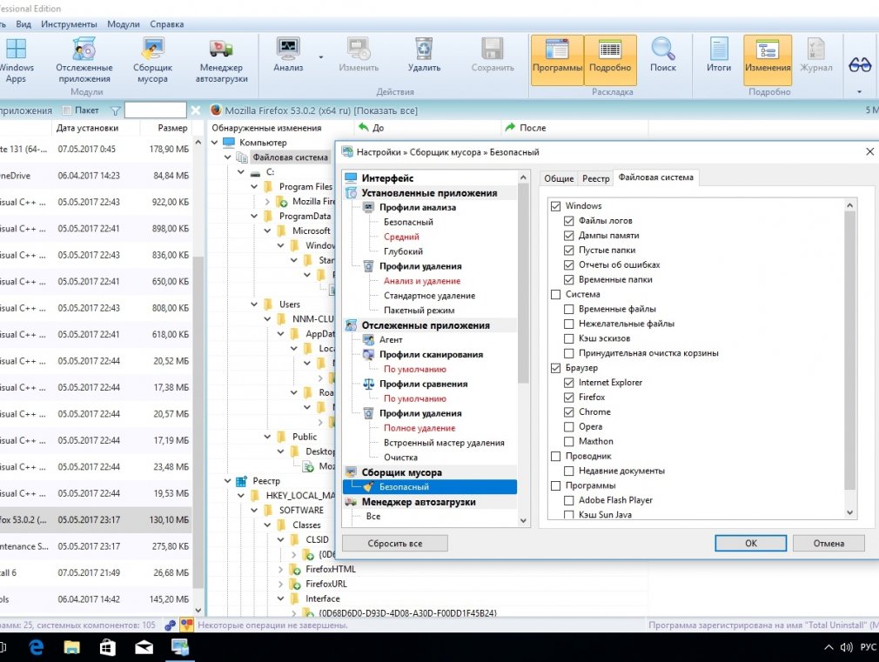The width and height of the screenshot is (879, 662).
Task: Open the Журнал view
Action: point(815,55)
